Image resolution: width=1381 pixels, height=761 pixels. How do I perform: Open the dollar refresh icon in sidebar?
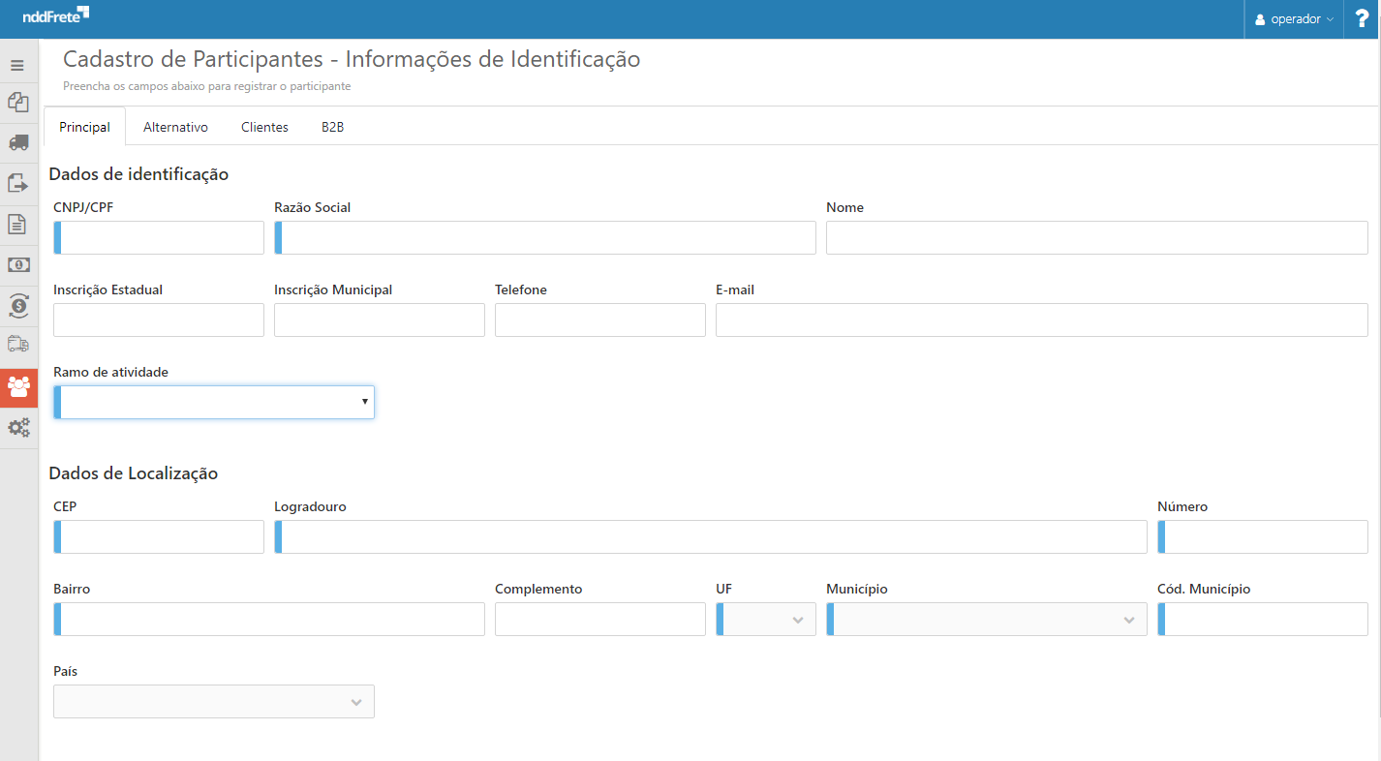pos(17,306)
